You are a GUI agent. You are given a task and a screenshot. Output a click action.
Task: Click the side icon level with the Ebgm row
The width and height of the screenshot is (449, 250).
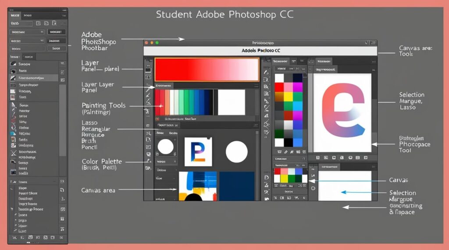(62, 190)
